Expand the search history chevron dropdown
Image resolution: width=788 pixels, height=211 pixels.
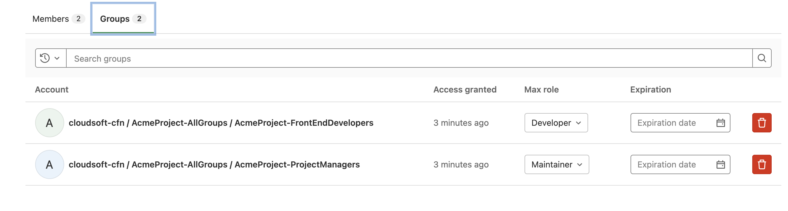(x=57, y=58)
